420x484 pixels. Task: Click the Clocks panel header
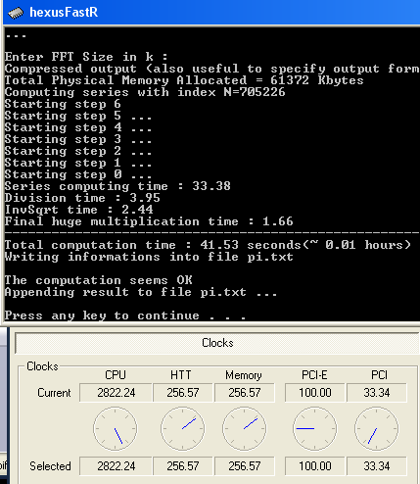tap(217, 343)
